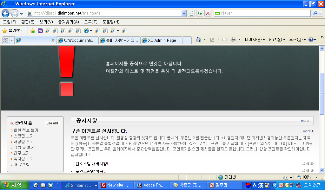Click the Stop loading red X icon
Image resolution: width=325 pixels, height=190 pixels.
(208, 13)
